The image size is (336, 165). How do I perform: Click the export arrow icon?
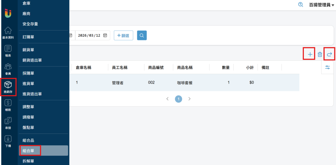329,54
